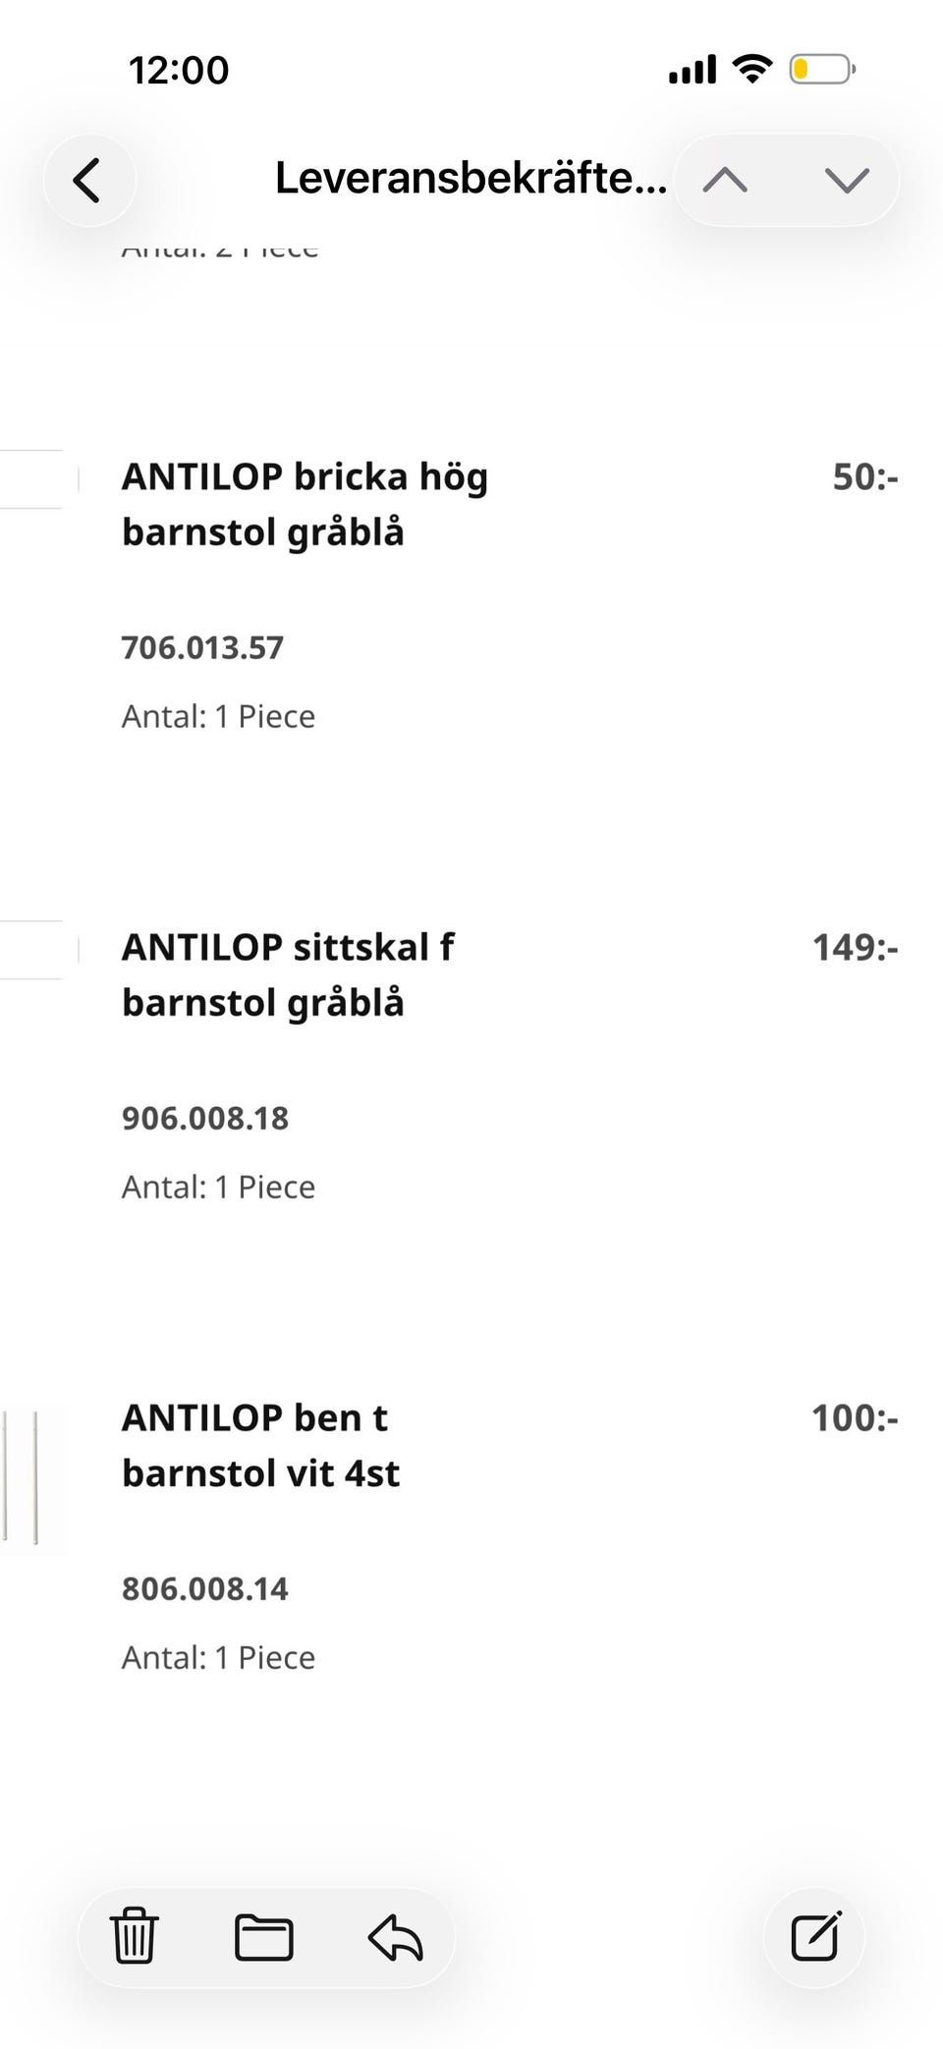Tap the Leveransbekräfte... title
Screen dimensions: 943x2049
[471, 179]
